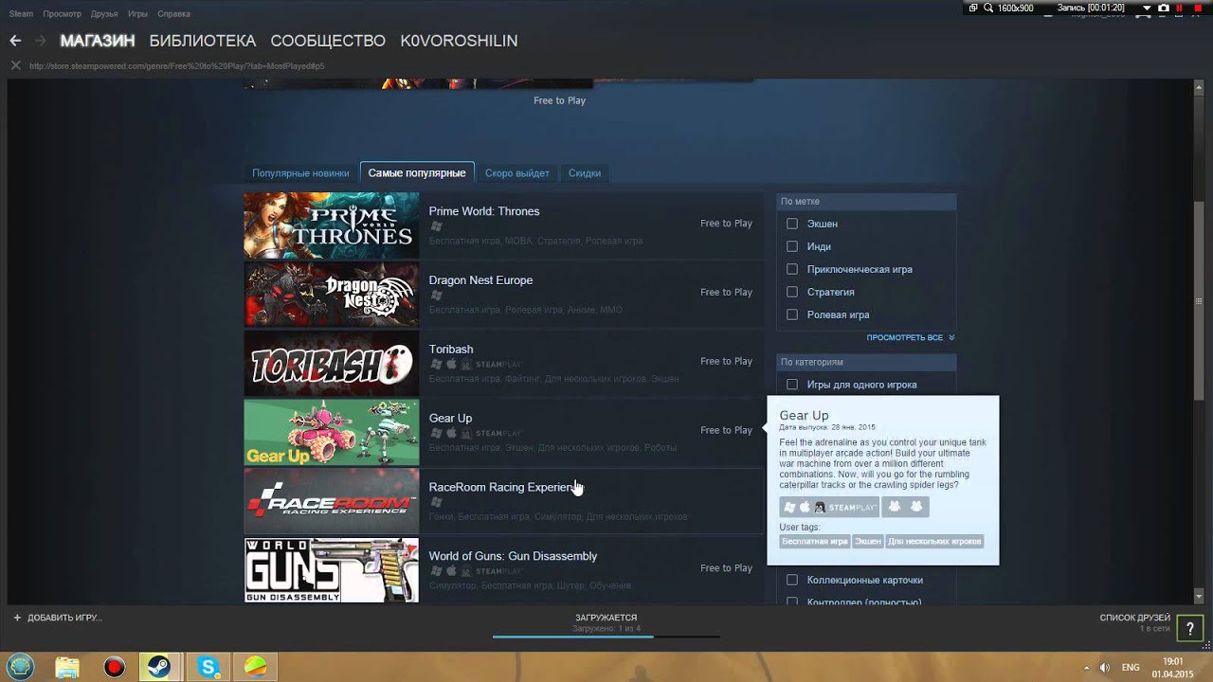Open the red recorder app on taskbar
This screenshot has width=1213, height=682.
pyautogui.click(x=115, y=667)
